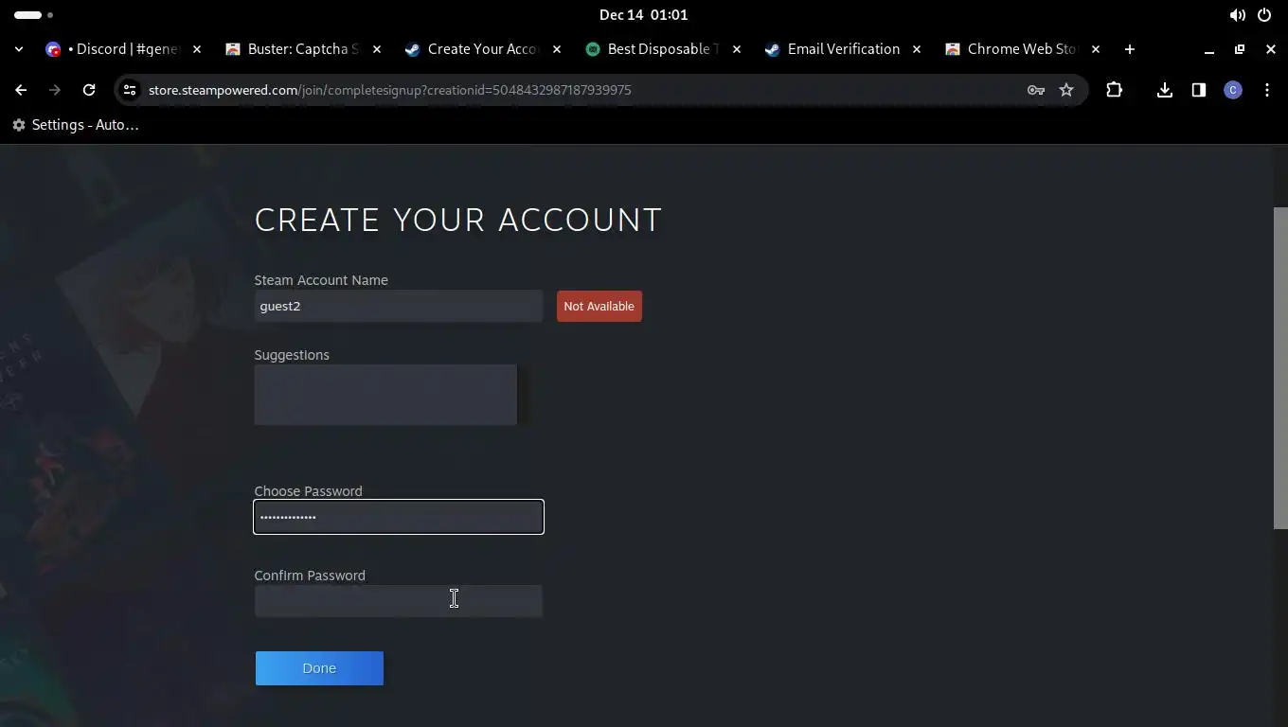
Task: Open Settings gear bookmark
Action: [19, 125]
